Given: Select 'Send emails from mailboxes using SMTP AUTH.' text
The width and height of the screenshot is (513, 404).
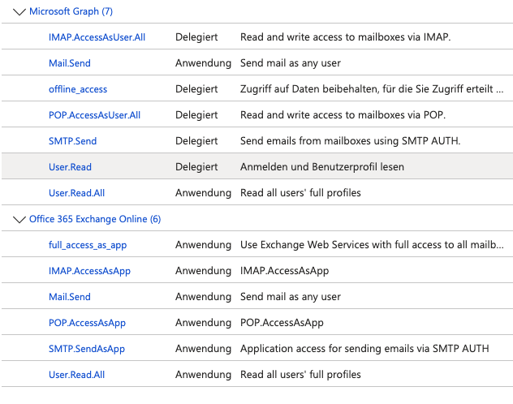Looking at the screenshot, I should [x=351, y=141].
